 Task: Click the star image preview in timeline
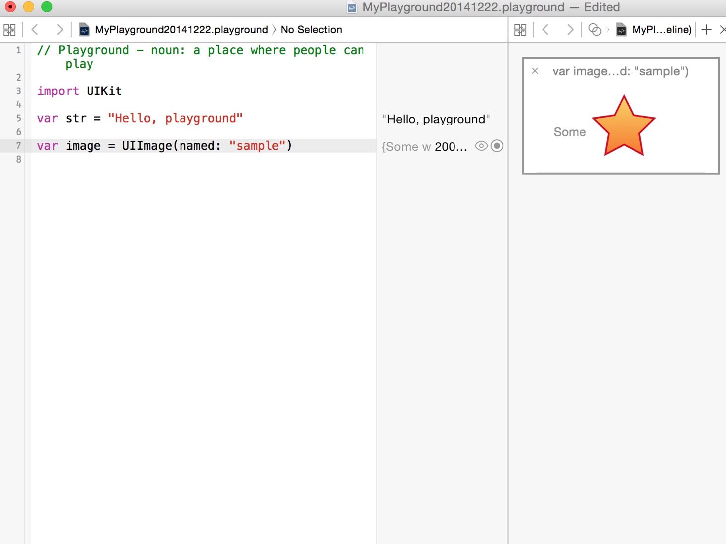click(624, 126)
